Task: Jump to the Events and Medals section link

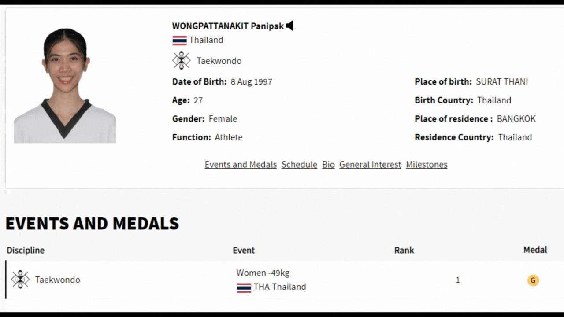Action: pyautogui.click(x=241, y=165)
